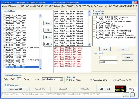Uncheck module 167(0A7) G-List Relative
This screenshot has width=140, height=105.
tap(4, 47)
